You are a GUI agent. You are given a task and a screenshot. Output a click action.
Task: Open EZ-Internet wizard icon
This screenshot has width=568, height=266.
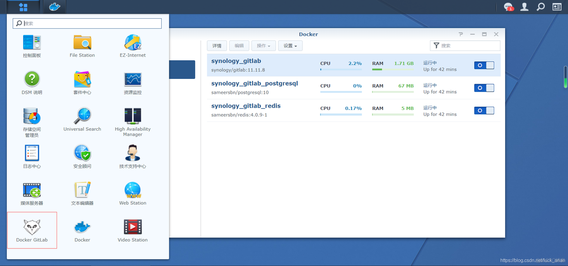tap(132, 45)
